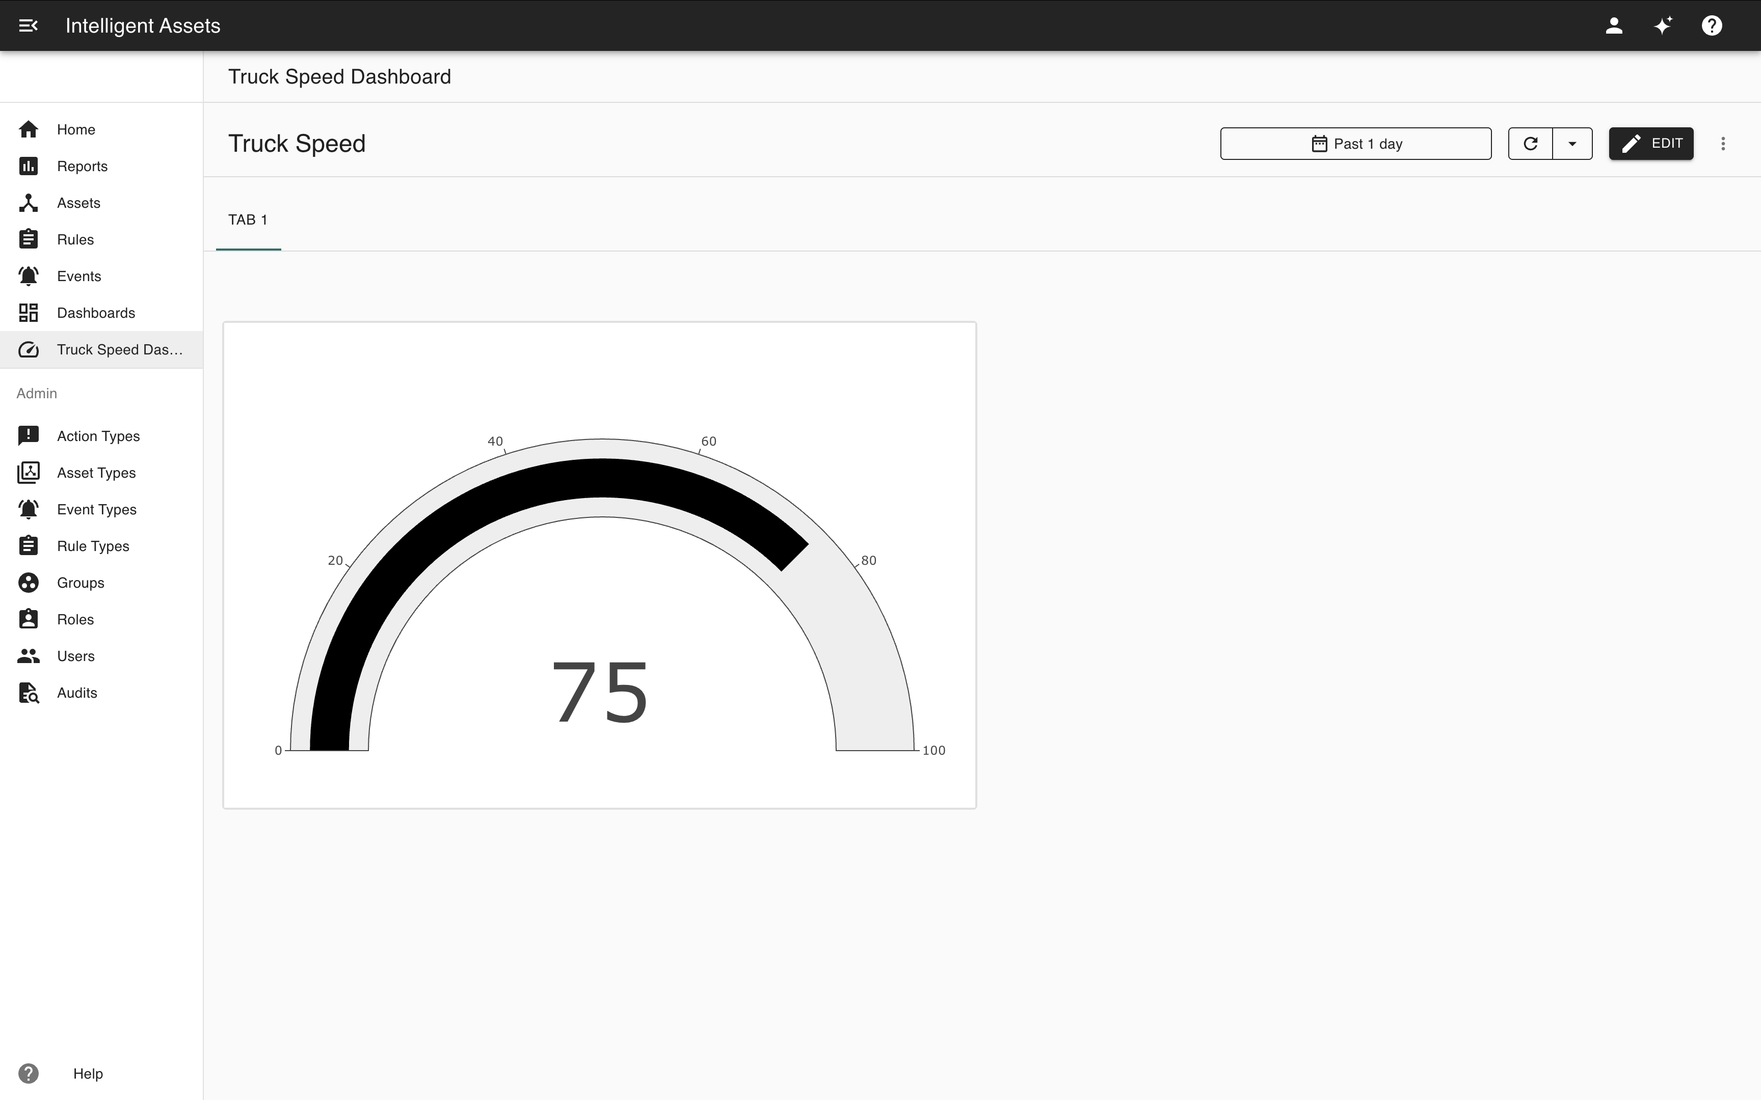Click the EDIT button
1761x1100 pixels.
tap(1650, 143)
